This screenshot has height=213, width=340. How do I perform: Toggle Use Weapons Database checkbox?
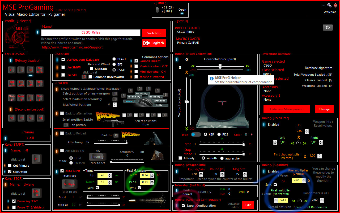(x=63, y=60)
